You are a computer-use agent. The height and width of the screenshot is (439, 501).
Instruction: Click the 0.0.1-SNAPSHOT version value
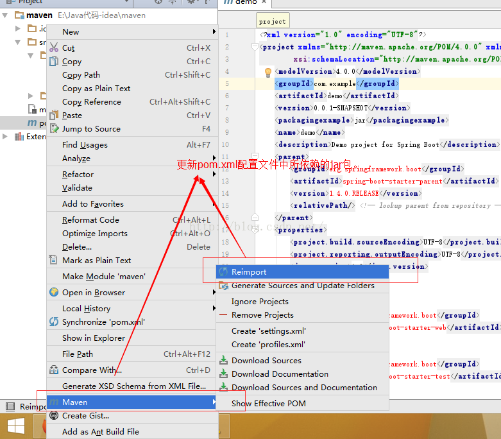[x=341, y=108]
